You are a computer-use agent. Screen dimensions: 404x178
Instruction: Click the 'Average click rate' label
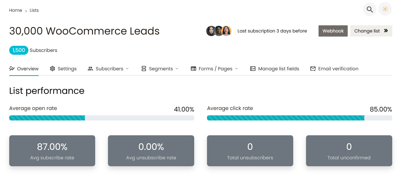pos(230,108)
